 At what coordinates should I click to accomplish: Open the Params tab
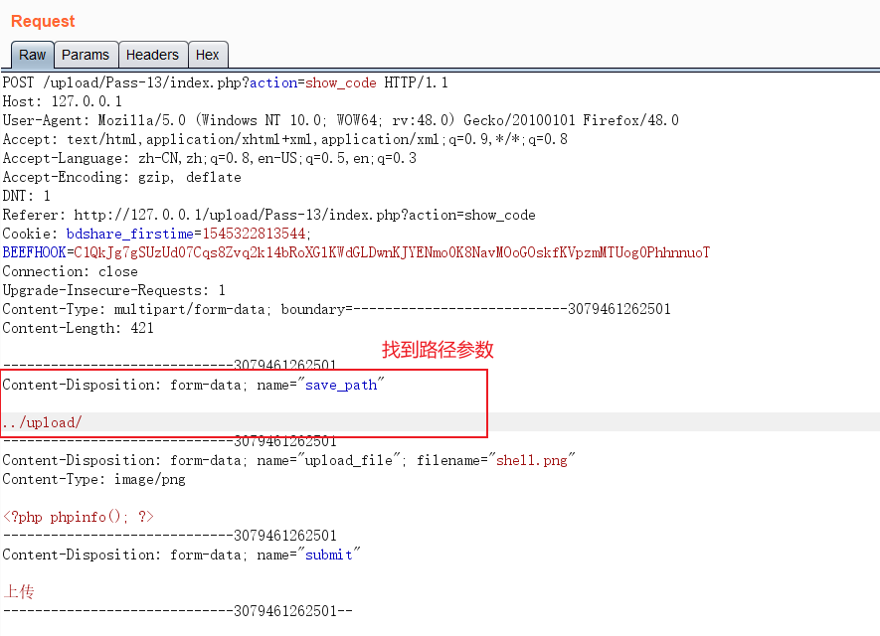point(86,55)
